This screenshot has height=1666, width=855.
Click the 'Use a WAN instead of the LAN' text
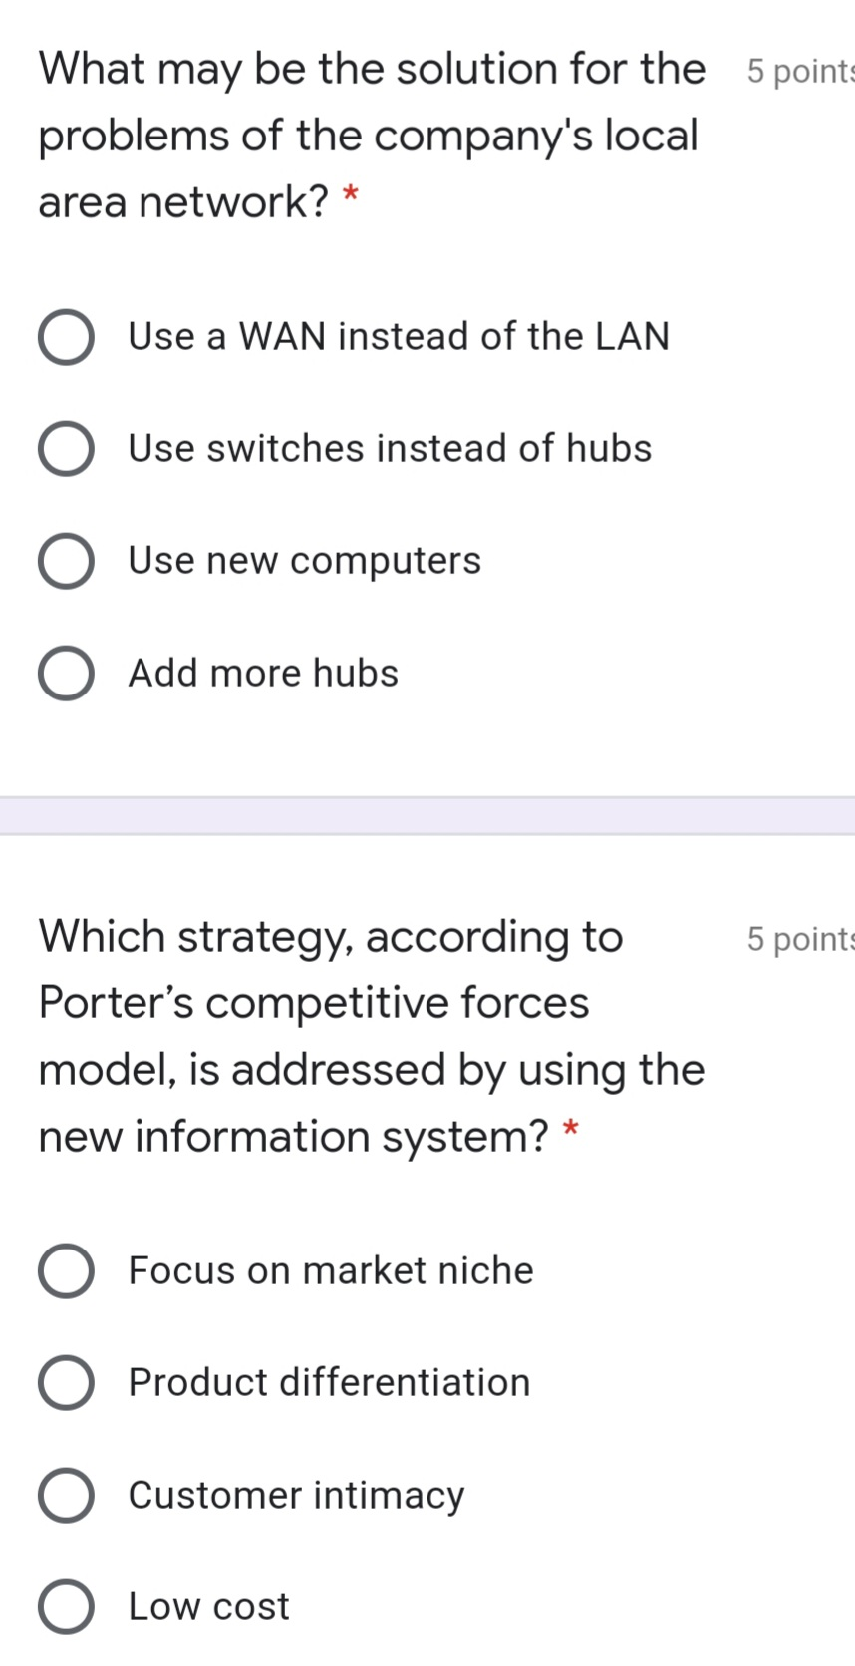point(398,337)
